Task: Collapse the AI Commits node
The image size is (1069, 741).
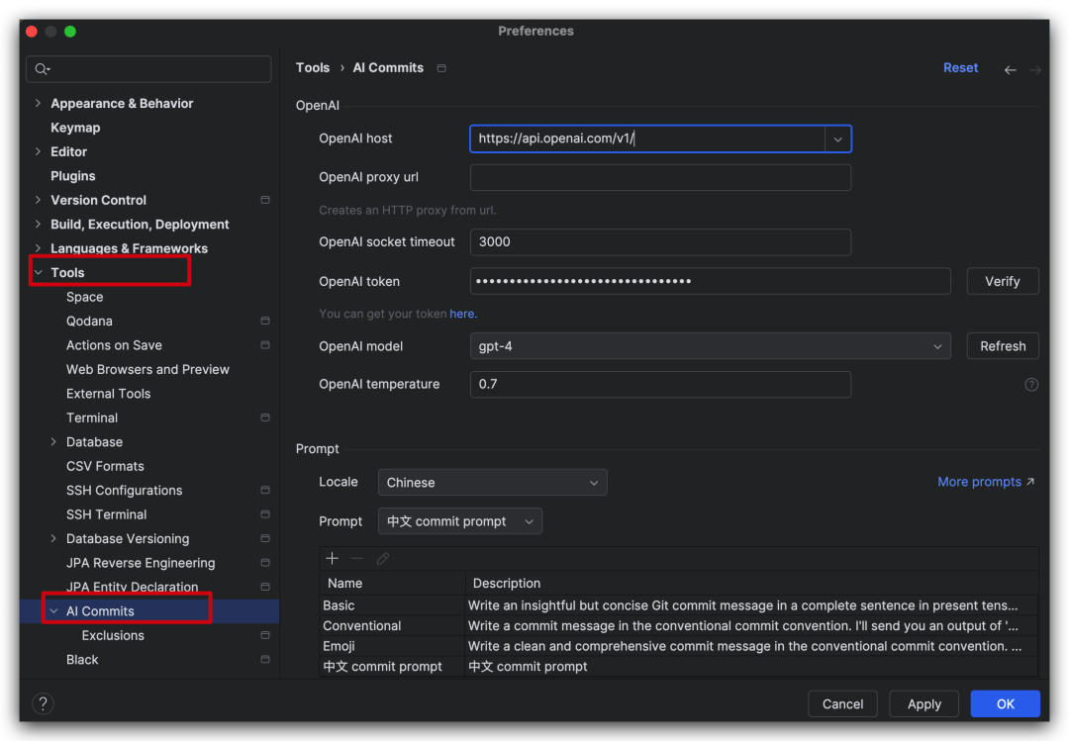Action: (x=53, y=610)
